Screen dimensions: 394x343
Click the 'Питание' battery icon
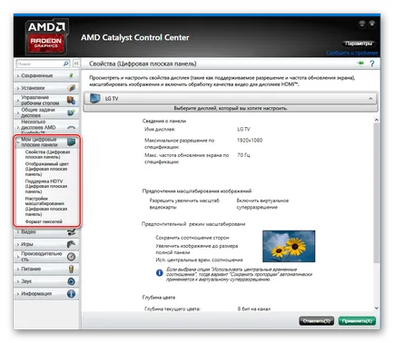[x=71, y=269]
